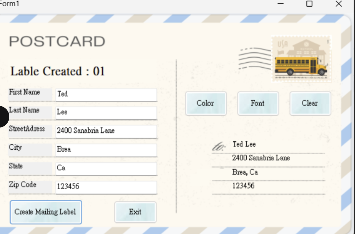Open the Font selection button
Viewport: 355px width, 234px height.
click(258, 103)
